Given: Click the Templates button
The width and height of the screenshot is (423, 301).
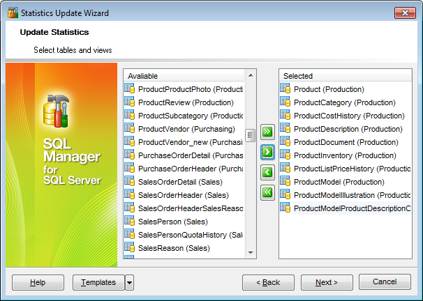Looking at the screenshot, I should 98,282.
